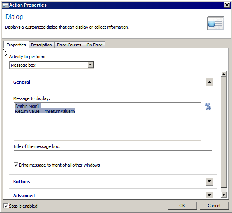Click the vertical scrollbar thumb
Screen dimensions: 232x213
pyautogui.click(x=224, y=132)
